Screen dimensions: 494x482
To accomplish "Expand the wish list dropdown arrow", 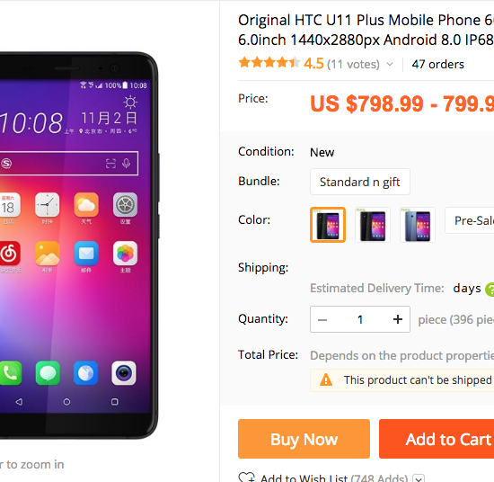I will point(419,479).
